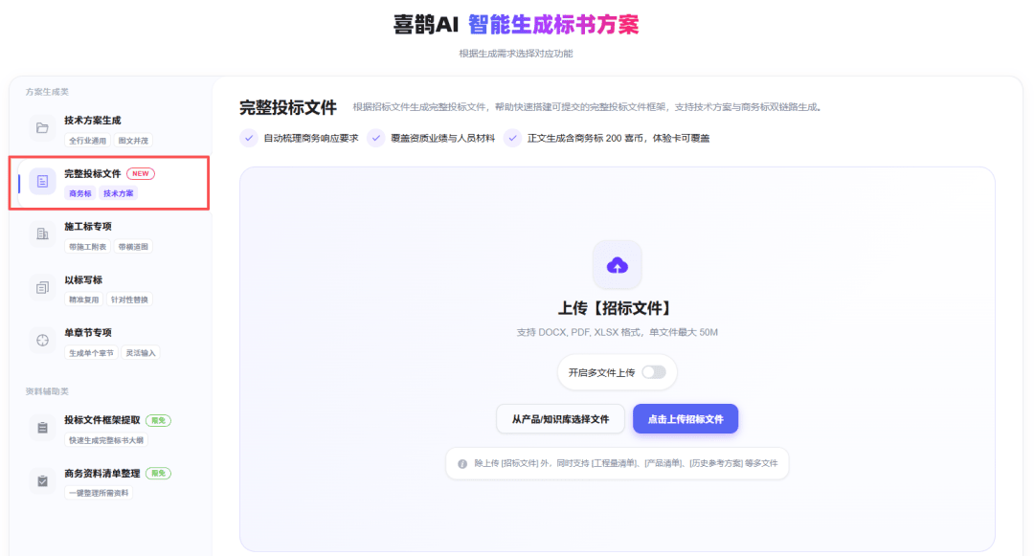
Task: Click the 资料辅助类 section label
Action: 47,391
